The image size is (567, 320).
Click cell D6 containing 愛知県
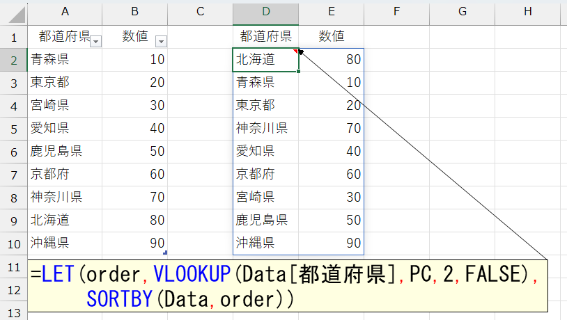266,152
